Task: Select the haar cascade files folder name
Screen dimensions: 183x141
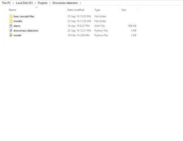Action: tap(24, 16)
